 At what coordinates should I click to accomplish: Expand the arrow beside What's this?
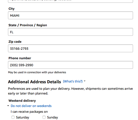(84, 81)
